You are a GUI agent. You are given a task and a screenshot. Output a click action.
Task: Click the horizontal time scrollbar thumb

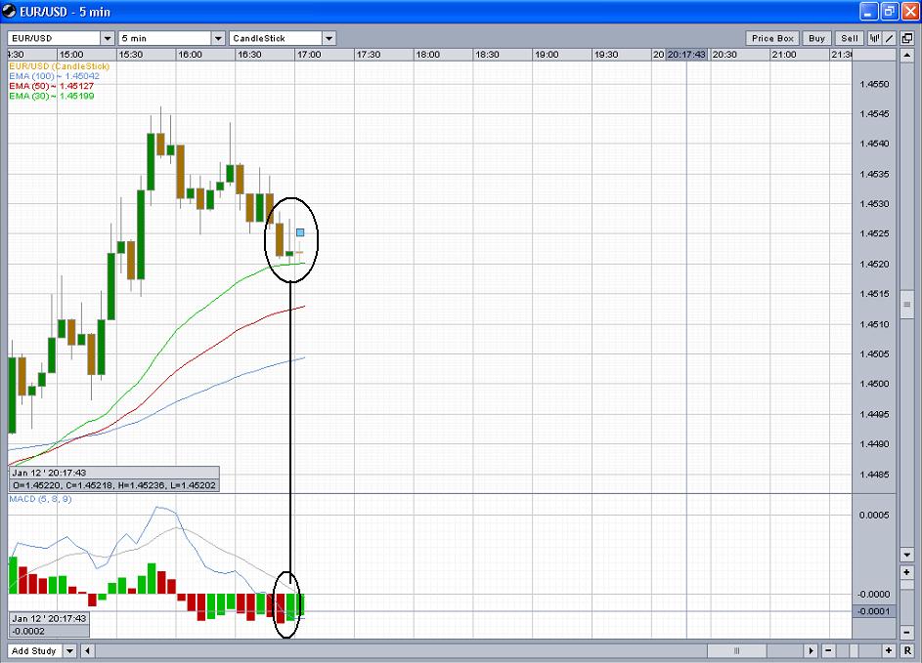click(x=736, y=650)
